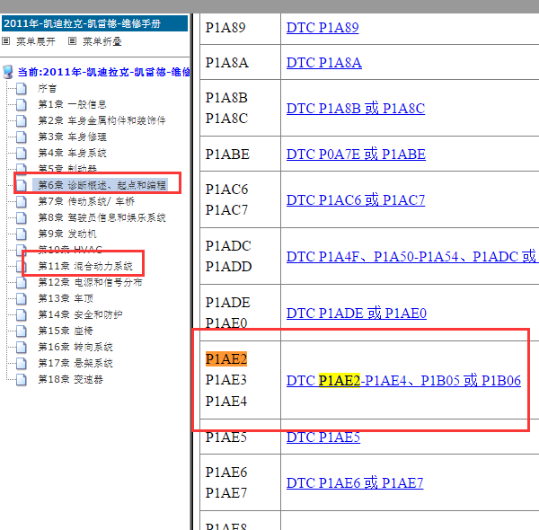Open the DTC P1AE6 或 P1AE7 link

click(355, 483)
